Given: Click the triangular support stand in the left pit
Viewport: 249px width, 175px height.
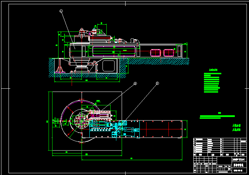Looking at the screenshot, I should click(x=60, y=66).
